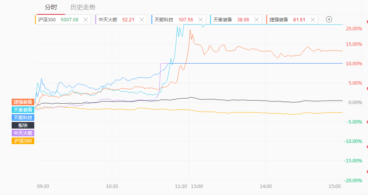Remove 天秦装备 from the chart

[x=257, y=20]
